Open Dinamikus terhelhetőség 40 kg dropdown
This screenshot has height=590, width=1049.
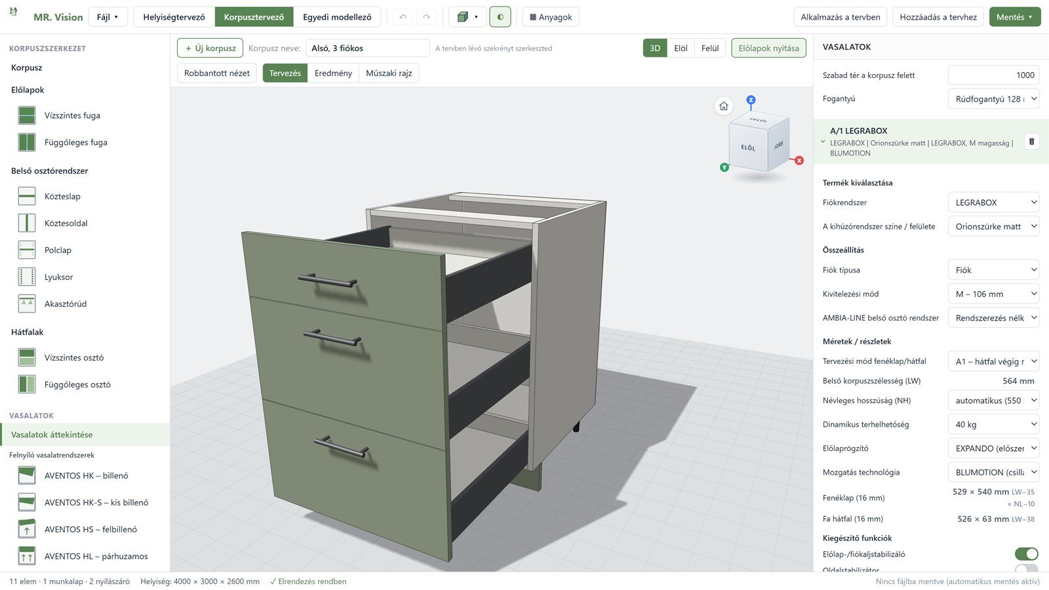994,424
